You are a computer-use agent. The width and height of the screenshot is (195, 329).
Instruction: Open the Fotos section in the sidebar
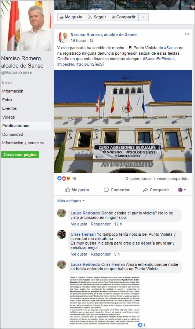7,100
